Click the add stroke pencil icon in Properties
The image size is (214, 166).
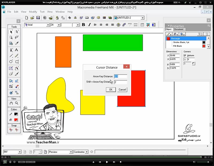tap(169, 34)
